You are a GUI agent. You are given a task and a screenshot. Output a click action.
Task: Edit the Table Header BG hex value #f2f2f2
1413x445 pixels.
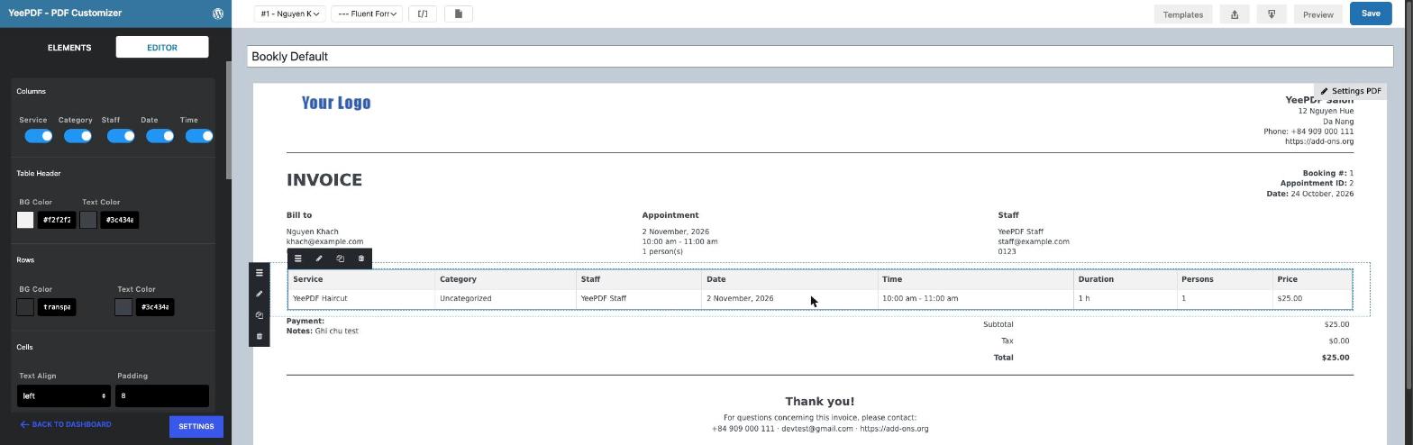(57, 220)
